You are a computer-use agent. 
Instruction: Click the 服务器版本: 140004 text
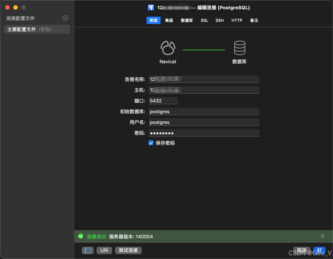(131, 236)
